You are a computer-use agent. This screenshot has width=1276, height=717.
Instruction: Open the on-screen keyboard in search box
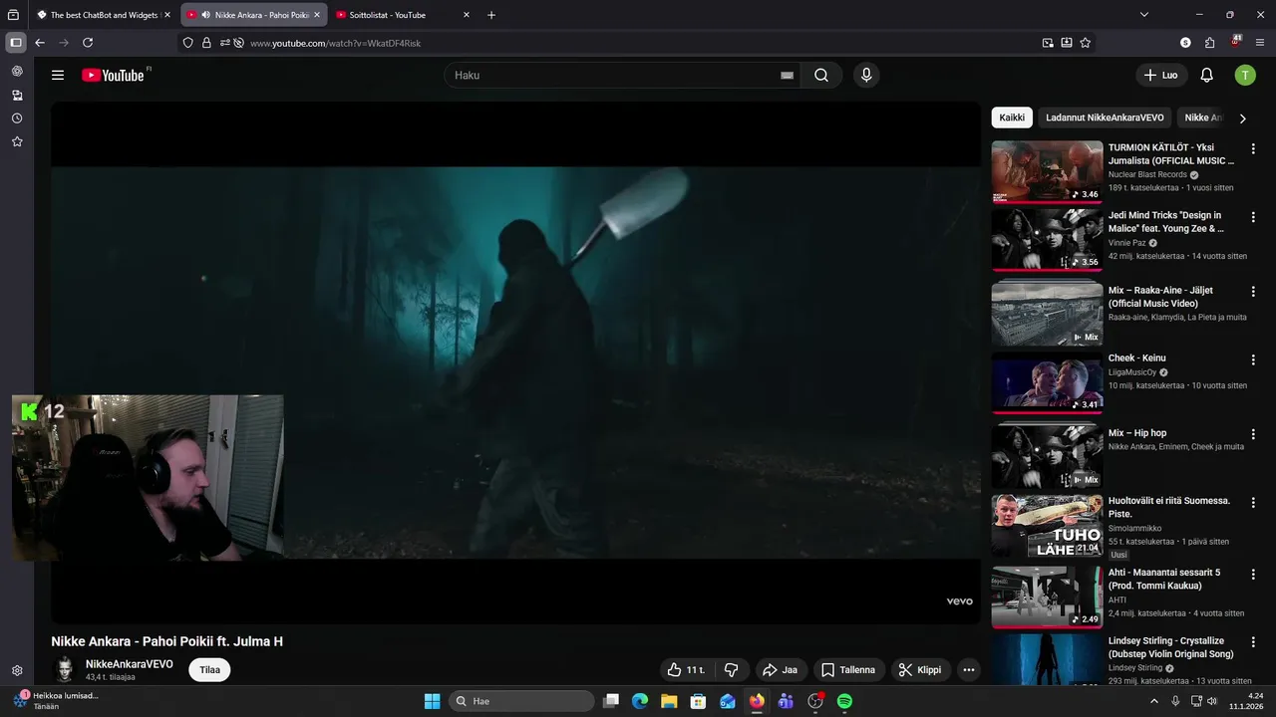787,75
